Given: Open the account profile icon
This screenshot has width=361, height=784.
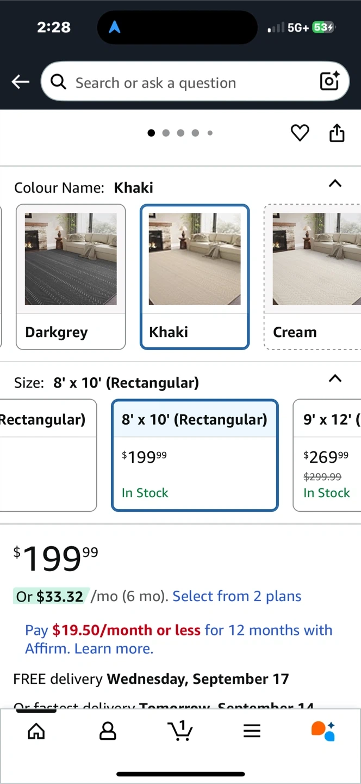Looking at the screenshot, I should click(108, 731).
